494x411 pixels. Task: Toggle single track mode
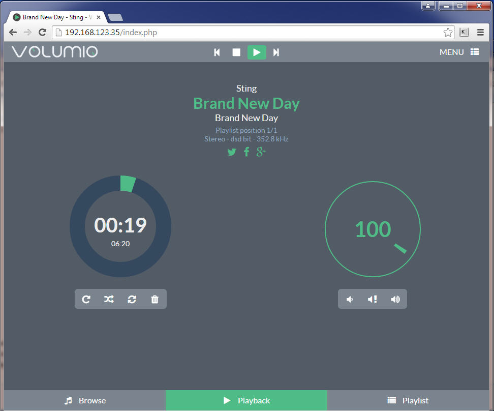tap(132, 299)
